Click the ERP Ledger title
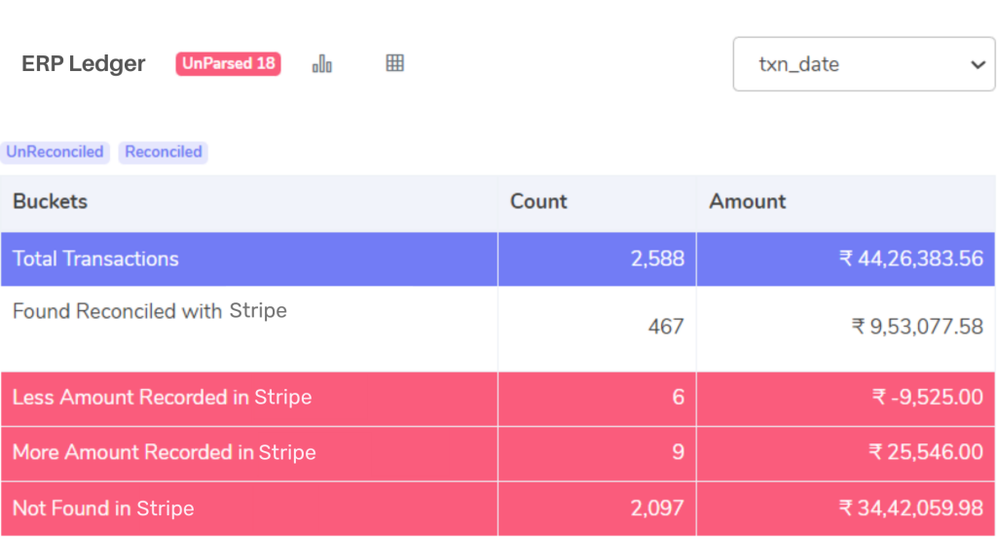This screenshot has width=997, height=560. click(x=84, y=63)
